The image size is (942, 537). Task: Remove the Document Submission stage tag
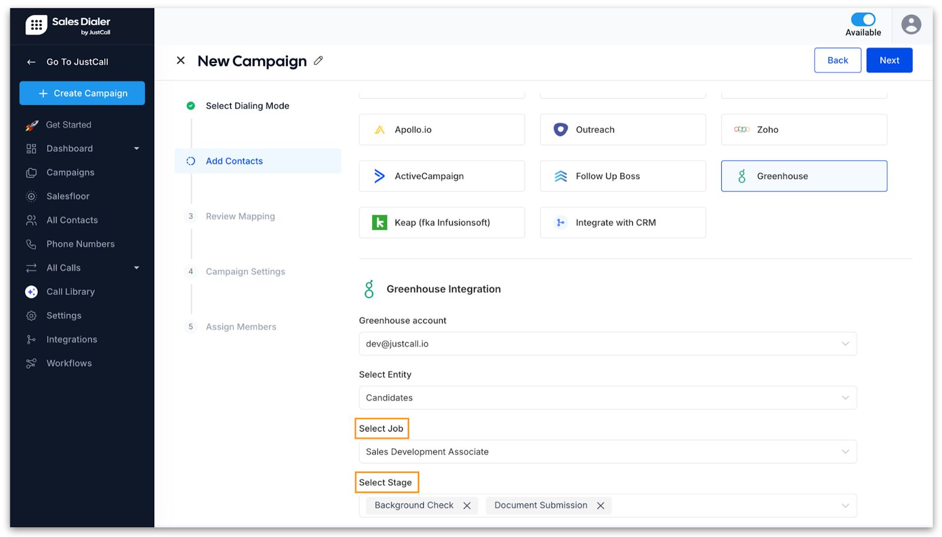coord(601,506)
